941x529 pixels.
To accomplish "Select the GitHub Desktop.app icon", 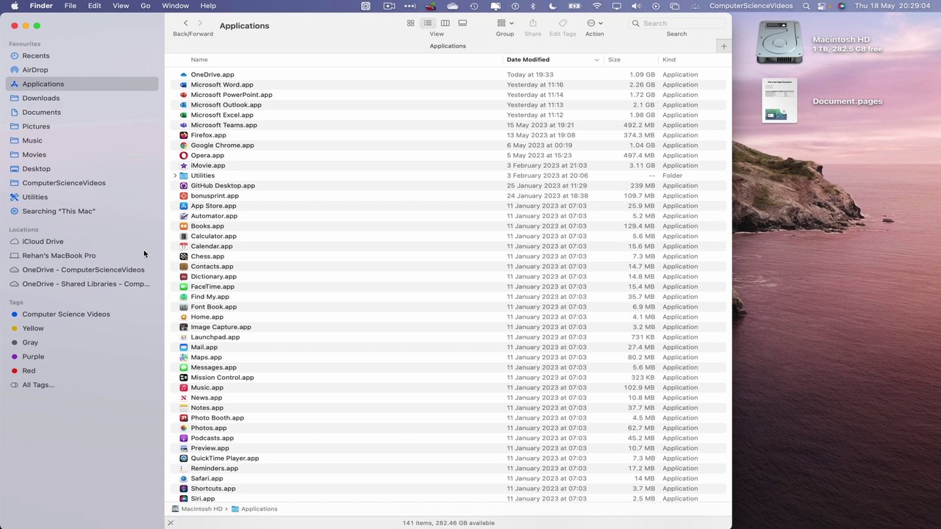I will coord(184,186).
